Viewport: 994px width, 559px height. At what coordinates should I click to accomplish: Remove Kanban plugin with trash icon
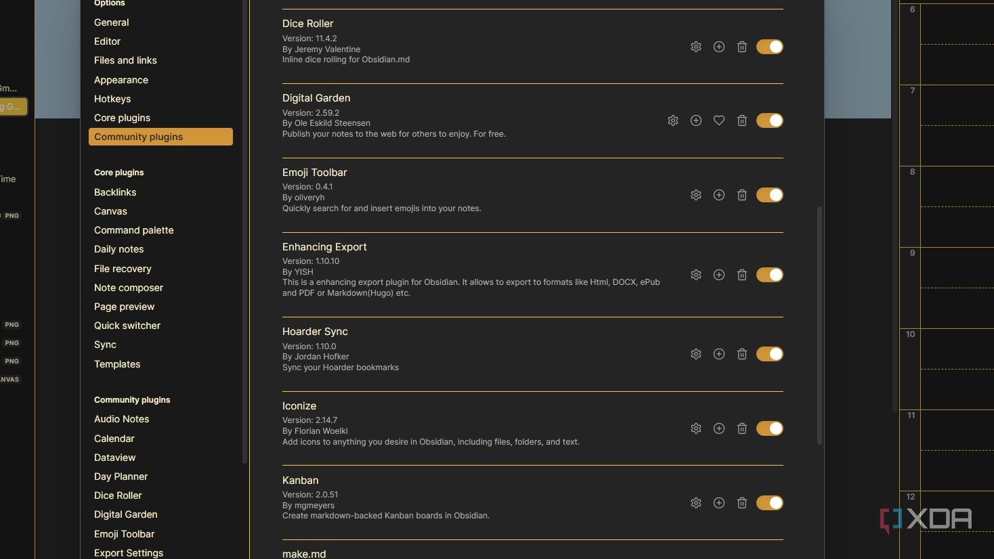click(741, 503)
